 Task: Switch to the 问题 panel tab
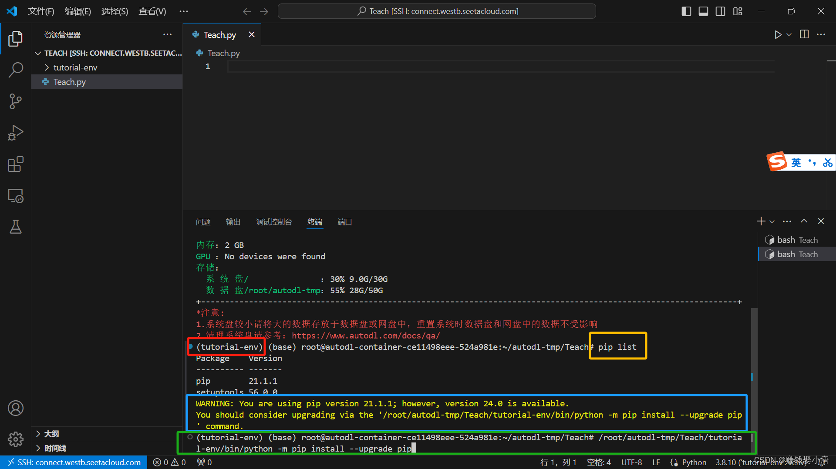pyautogui.click(x=203, y=222)
